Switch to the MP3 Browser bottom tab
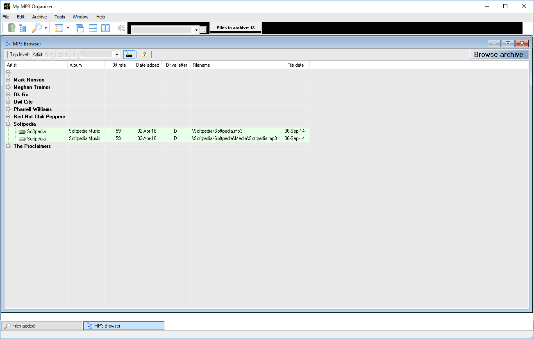534x339 pixels. point(124,326)
